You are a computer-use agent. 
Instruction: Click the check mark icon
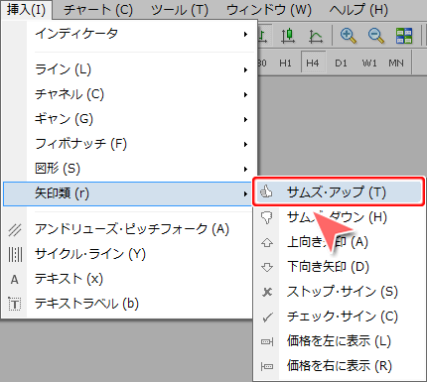(x=267, y=318)
